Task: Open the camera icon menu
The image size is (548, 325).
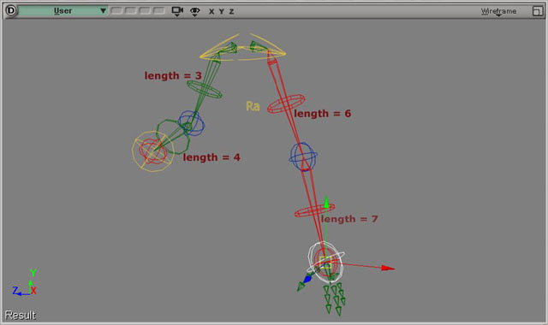Action: click(177, 11)
